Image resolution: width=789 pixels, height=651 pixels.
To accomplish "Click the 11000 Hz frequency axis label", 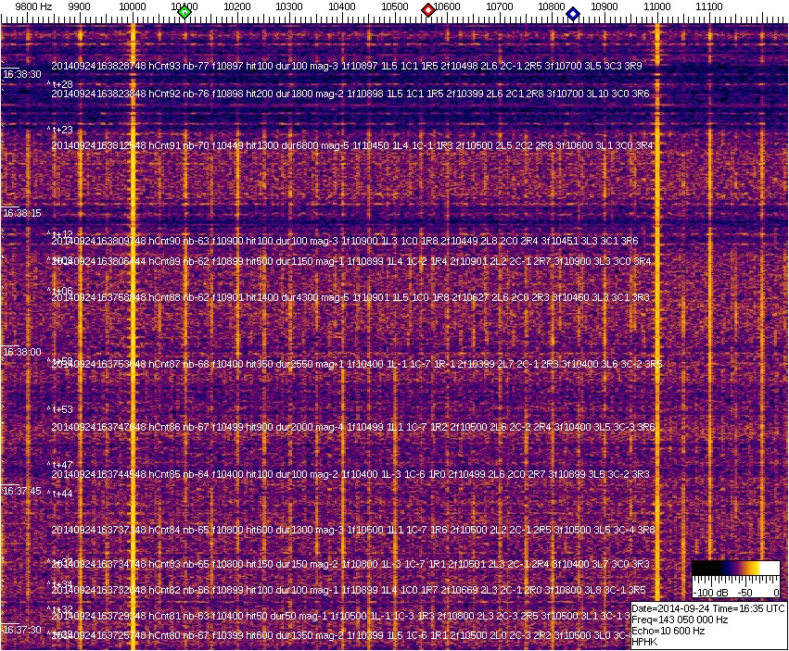I will tap(657, 6).
